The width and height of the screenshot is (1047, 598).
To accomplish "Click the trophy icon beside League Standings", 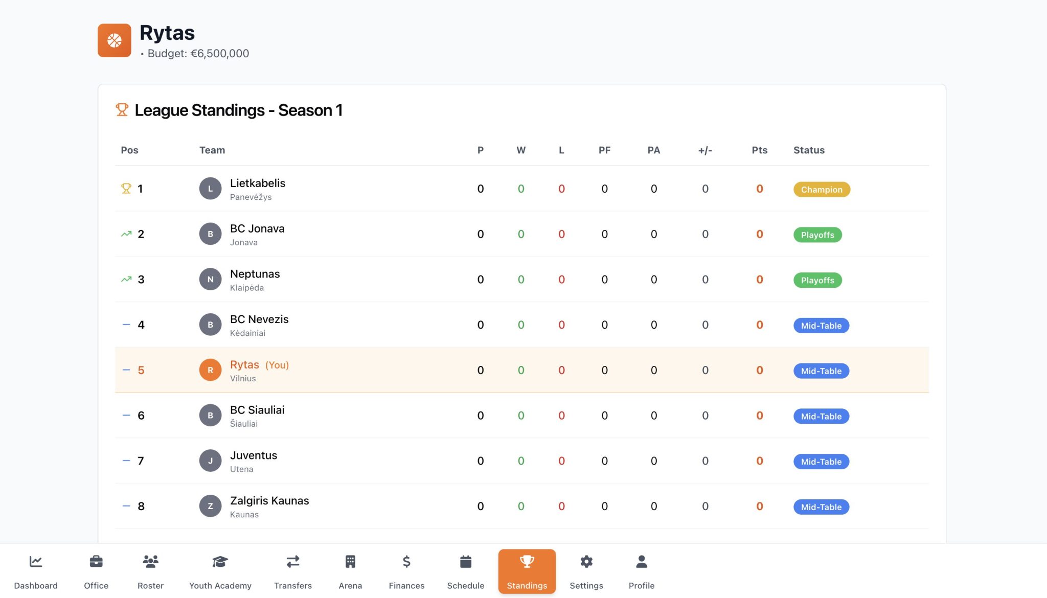I will click(122, 110).
